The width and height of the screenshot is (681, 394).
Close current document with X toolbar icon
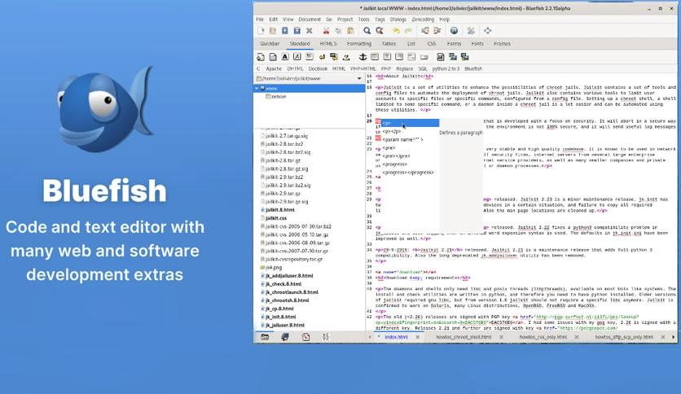click(310, 31)
